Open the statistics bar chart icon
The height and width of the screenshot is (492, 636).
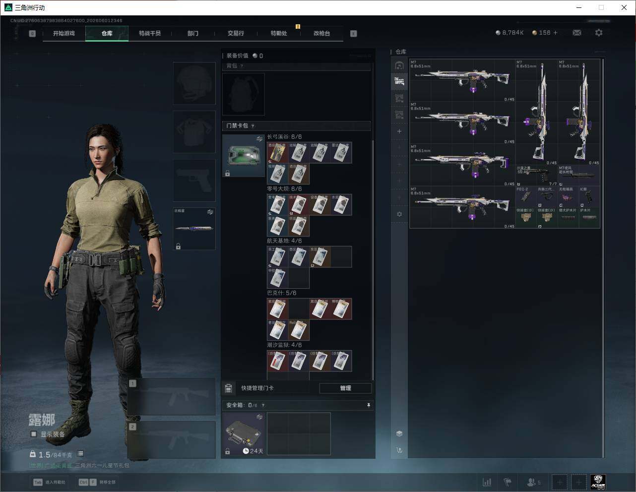(x=487, y=482)
